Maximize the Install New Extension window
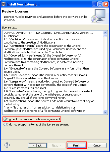The height and width of the screenshot is (152, 110). coord(100,4)
